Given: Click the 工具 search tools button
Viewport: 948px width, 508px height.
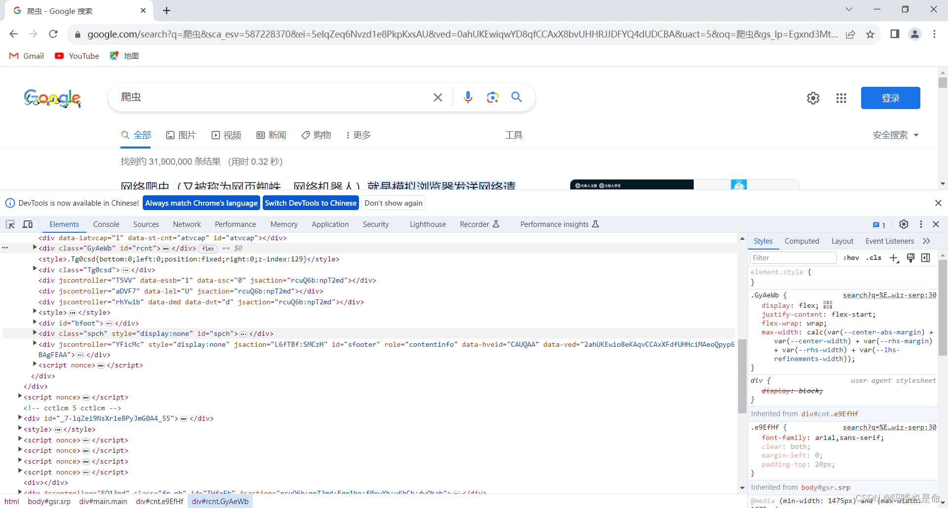Looking at the screenshot, I should pyautogui.click(x=513, y=135).
